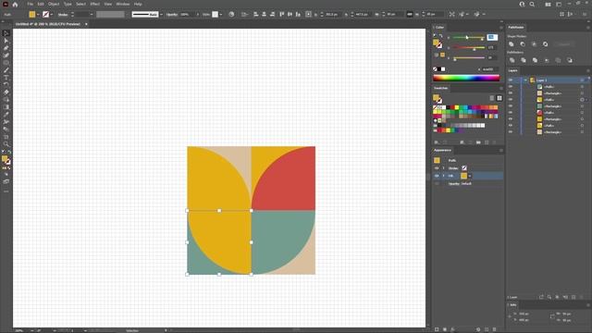Viewport: 592px width, 333px height.
Task: Click the Merge pathfinder icon
Action: tap(535, 60)
